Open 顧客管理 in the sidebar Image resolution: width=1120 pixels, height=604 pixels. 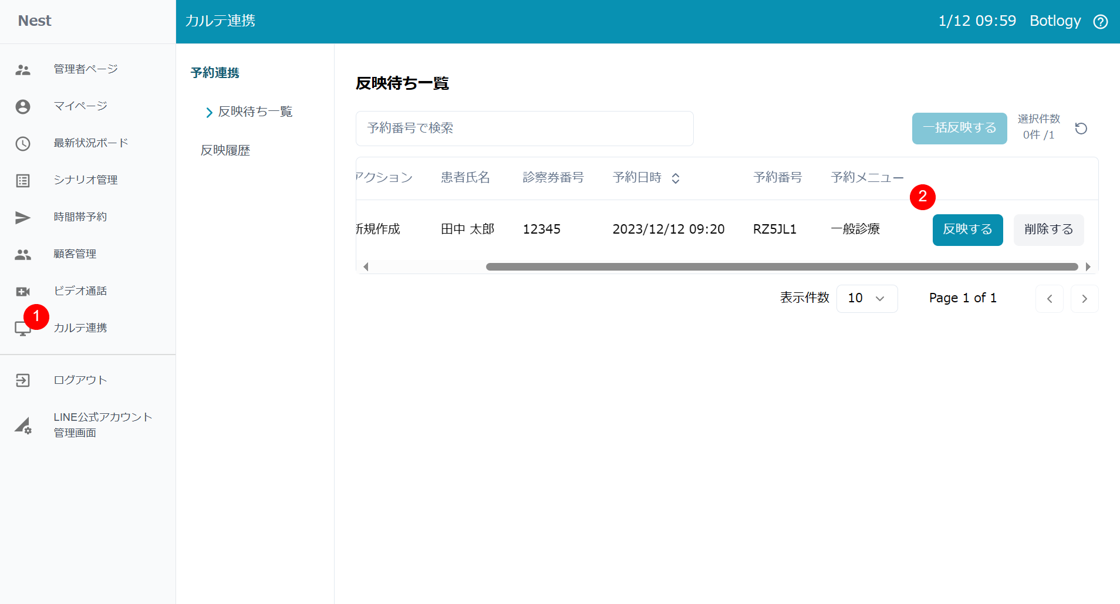(x=75, y=254)
